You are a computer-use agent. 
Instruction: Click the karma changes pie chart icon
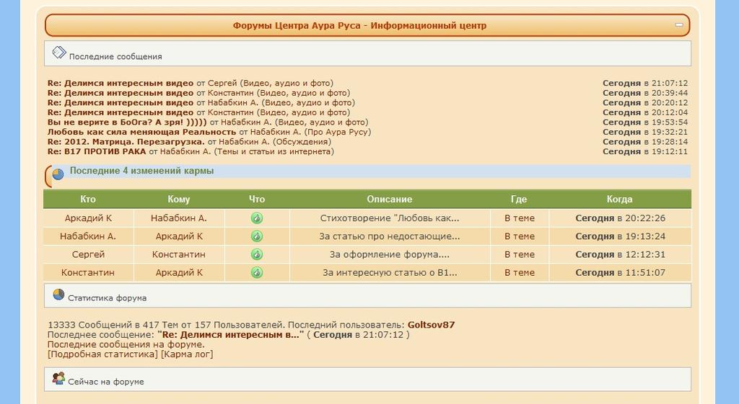tap(58, 174)
